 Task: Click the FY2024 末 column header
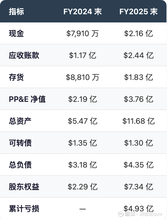[82, 12]
